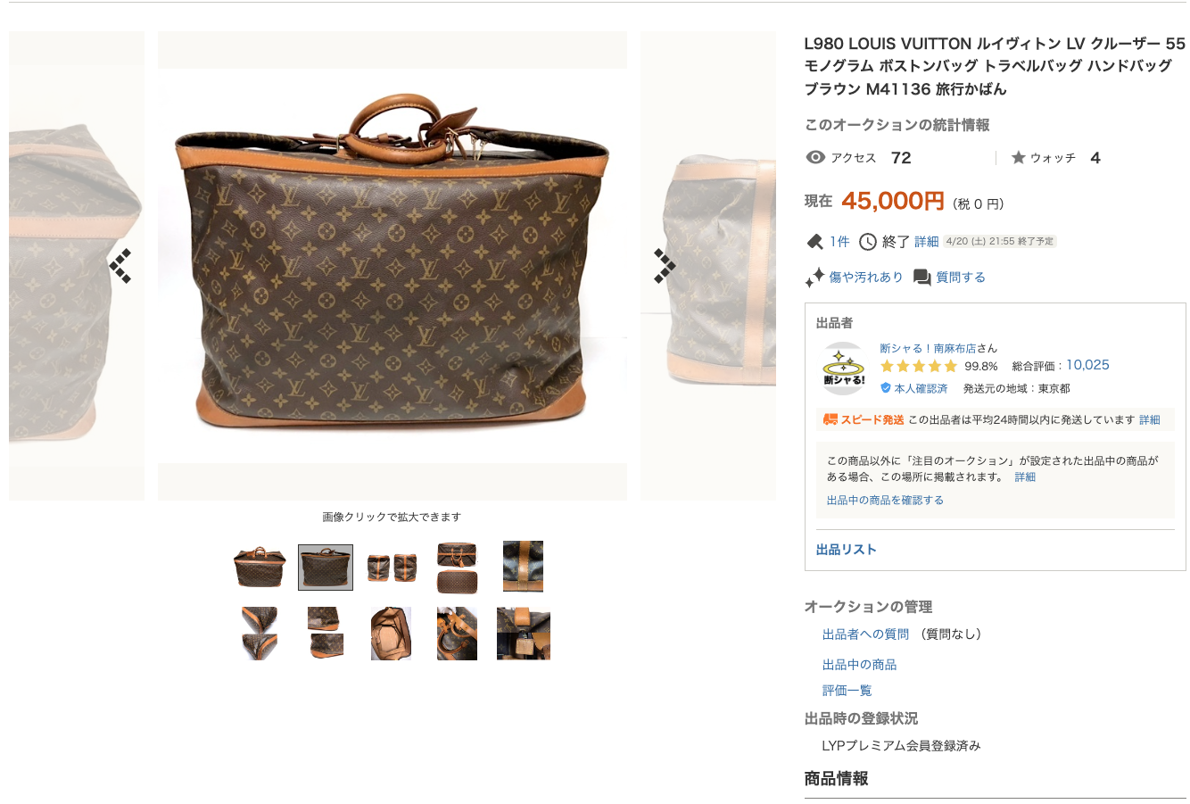Open the question speech bubble icon
Screen dimensions: 1190x804
coord(922,278)
